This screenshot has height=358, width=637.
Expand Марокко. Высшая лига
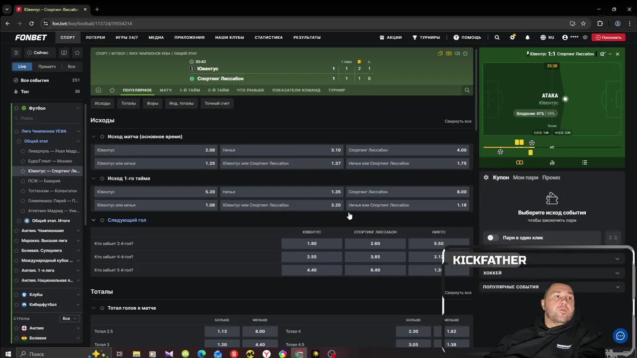coord(78,241)
